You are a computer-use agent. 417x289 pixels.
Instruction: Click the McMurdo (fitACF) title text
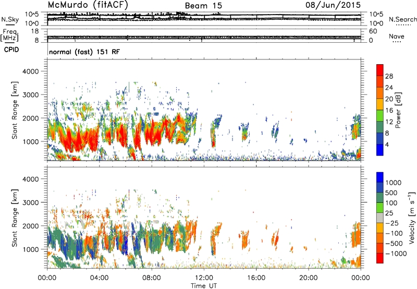(88, 5)
